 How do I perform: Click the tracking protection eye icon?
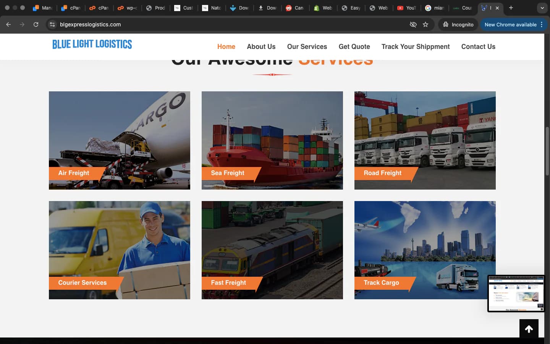(413, 24)
